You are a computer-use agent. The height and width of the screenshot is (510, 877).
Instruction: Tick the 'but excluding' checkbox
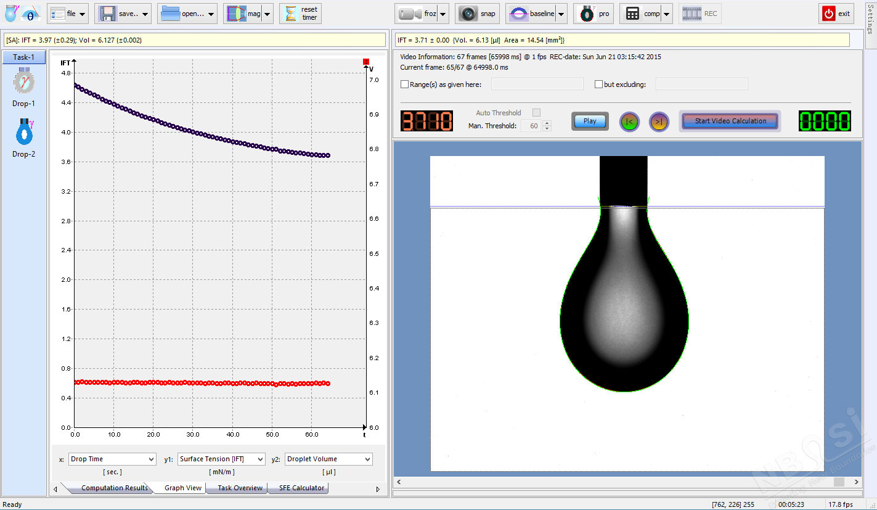coord(598,84)
